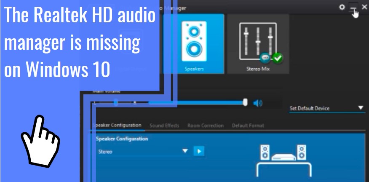Viewport: 369px width, 182px height.
Task: Select the Speakers device tile
Action: point(194,44)
